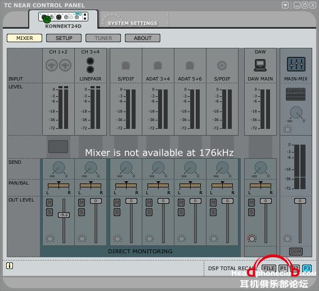Mute the coaxial S/PDIF channel
Viewport: 319px width, 291px height.
[x=213, y=203]
